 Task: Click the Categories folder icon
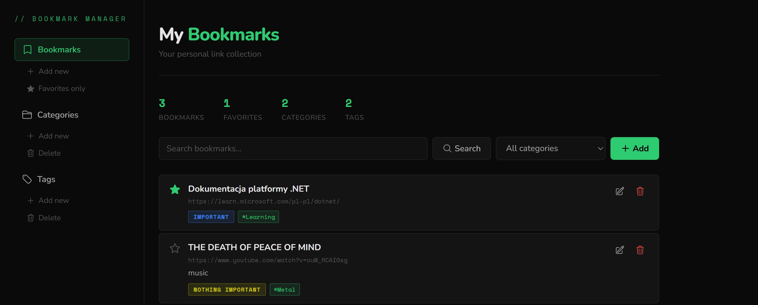pyautogui.click(x=27, y=115)
